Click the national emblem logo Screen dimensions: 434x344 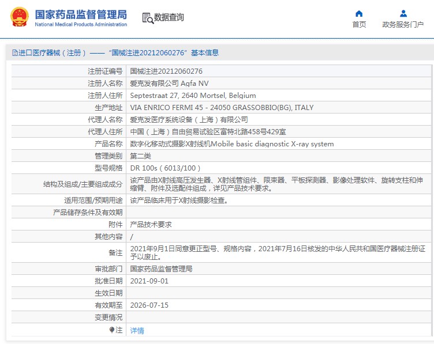[20, 17]
